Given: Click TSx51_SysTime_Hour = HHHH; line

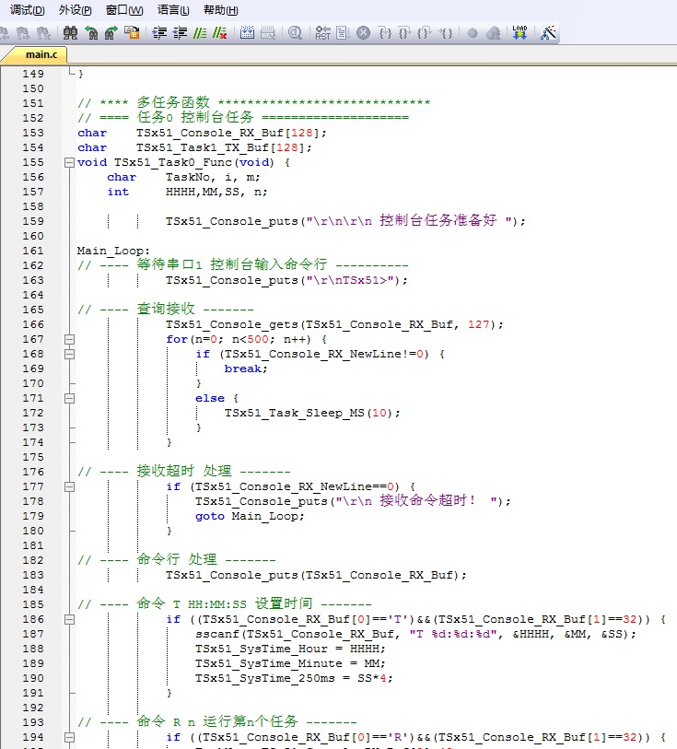Looking at the screenshot, I should [x=290, y=649].
